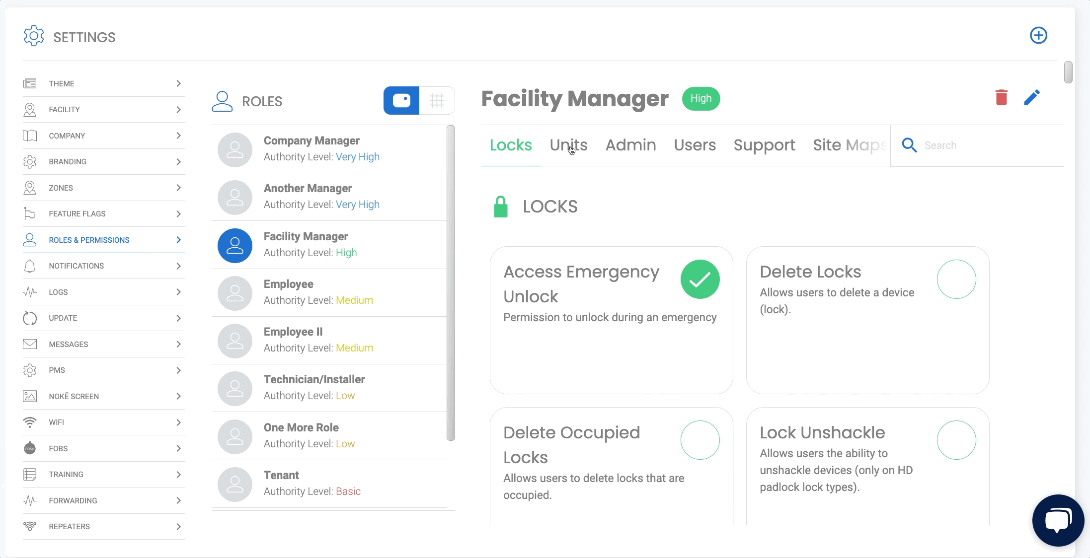Click the Messages envelope icon
The width and height of the screenshot is (1090, 558).
30,344
